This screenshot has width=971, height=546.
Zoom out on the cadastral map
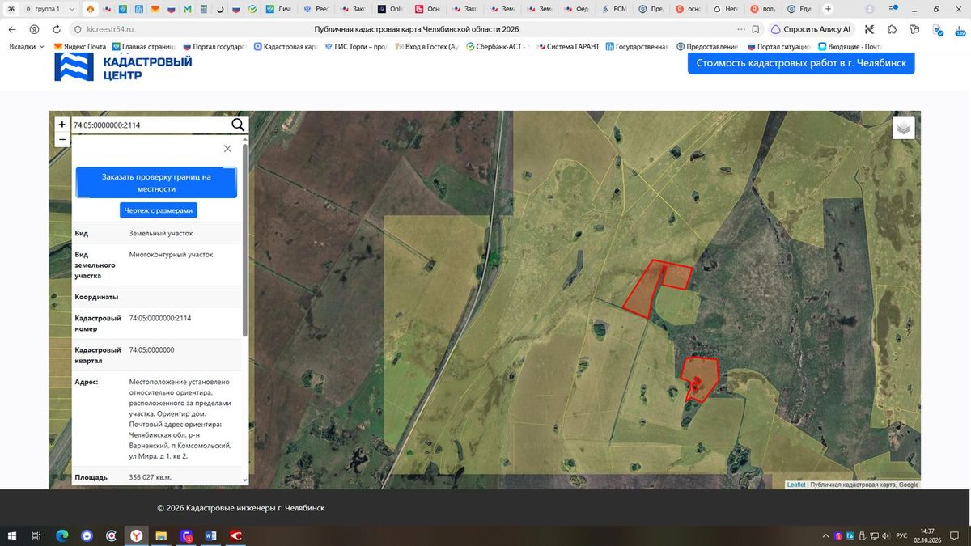[x=62, y=139]
